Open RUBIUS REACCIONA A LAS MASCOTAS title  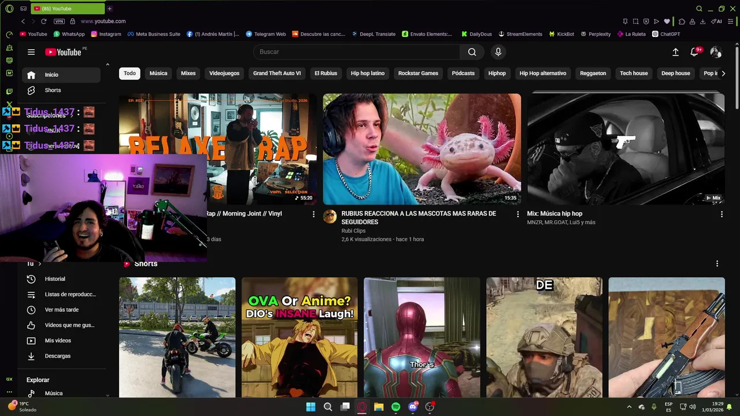click(419, 218)
